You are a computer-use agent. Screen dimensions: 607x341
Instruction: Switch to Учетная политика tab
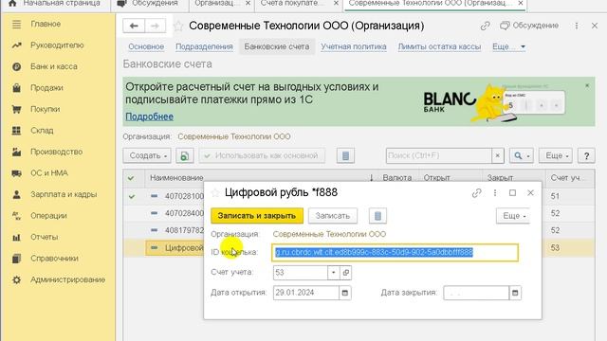pos(354,46)
